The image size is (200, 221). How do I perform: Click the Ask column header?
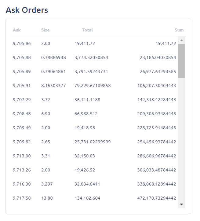tap(17, 30)
